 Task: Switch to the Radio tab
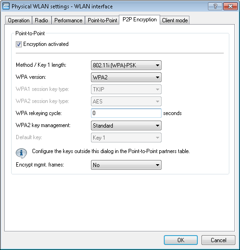41,20
